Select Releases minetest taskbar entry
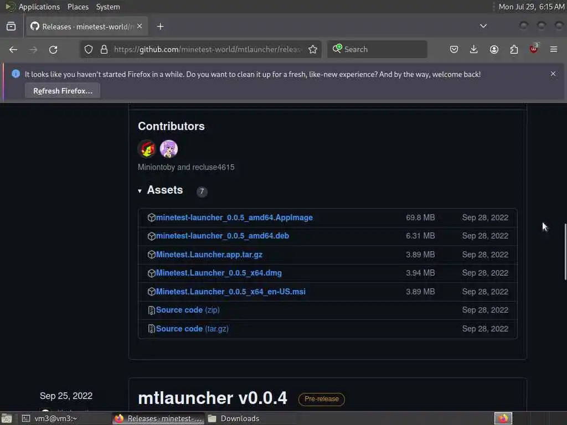567x425 pixels. (158, 418)
